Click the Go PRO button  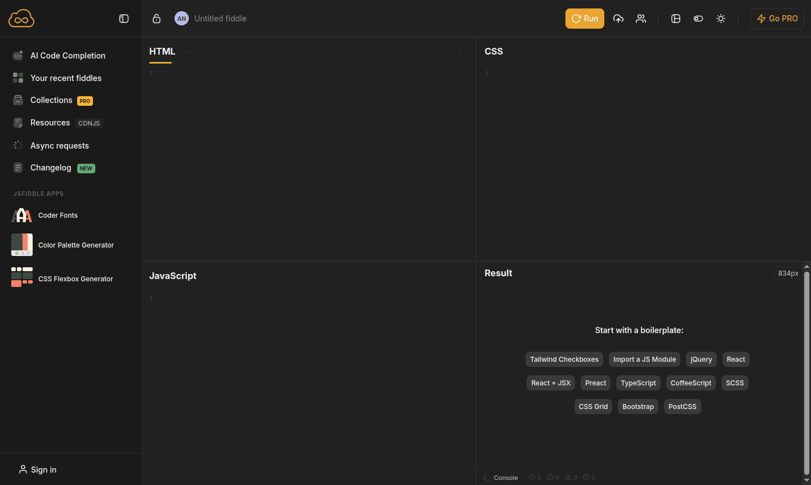coord(777,18)
